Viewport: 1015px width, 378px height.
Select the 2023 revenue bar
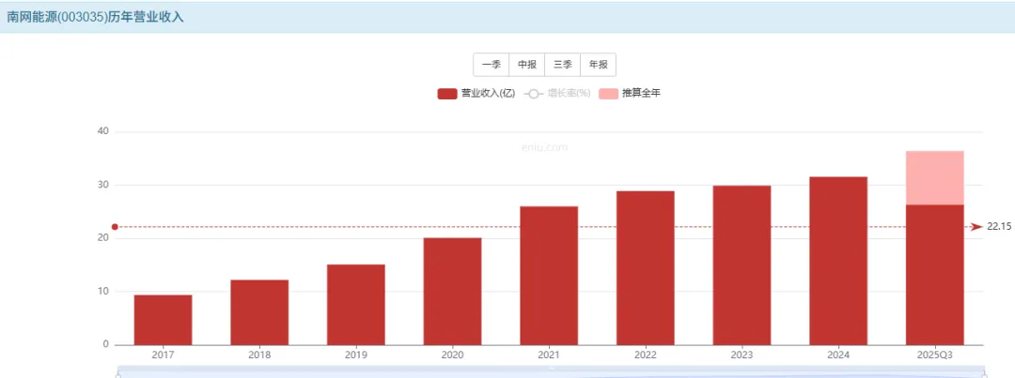[742, 265]
